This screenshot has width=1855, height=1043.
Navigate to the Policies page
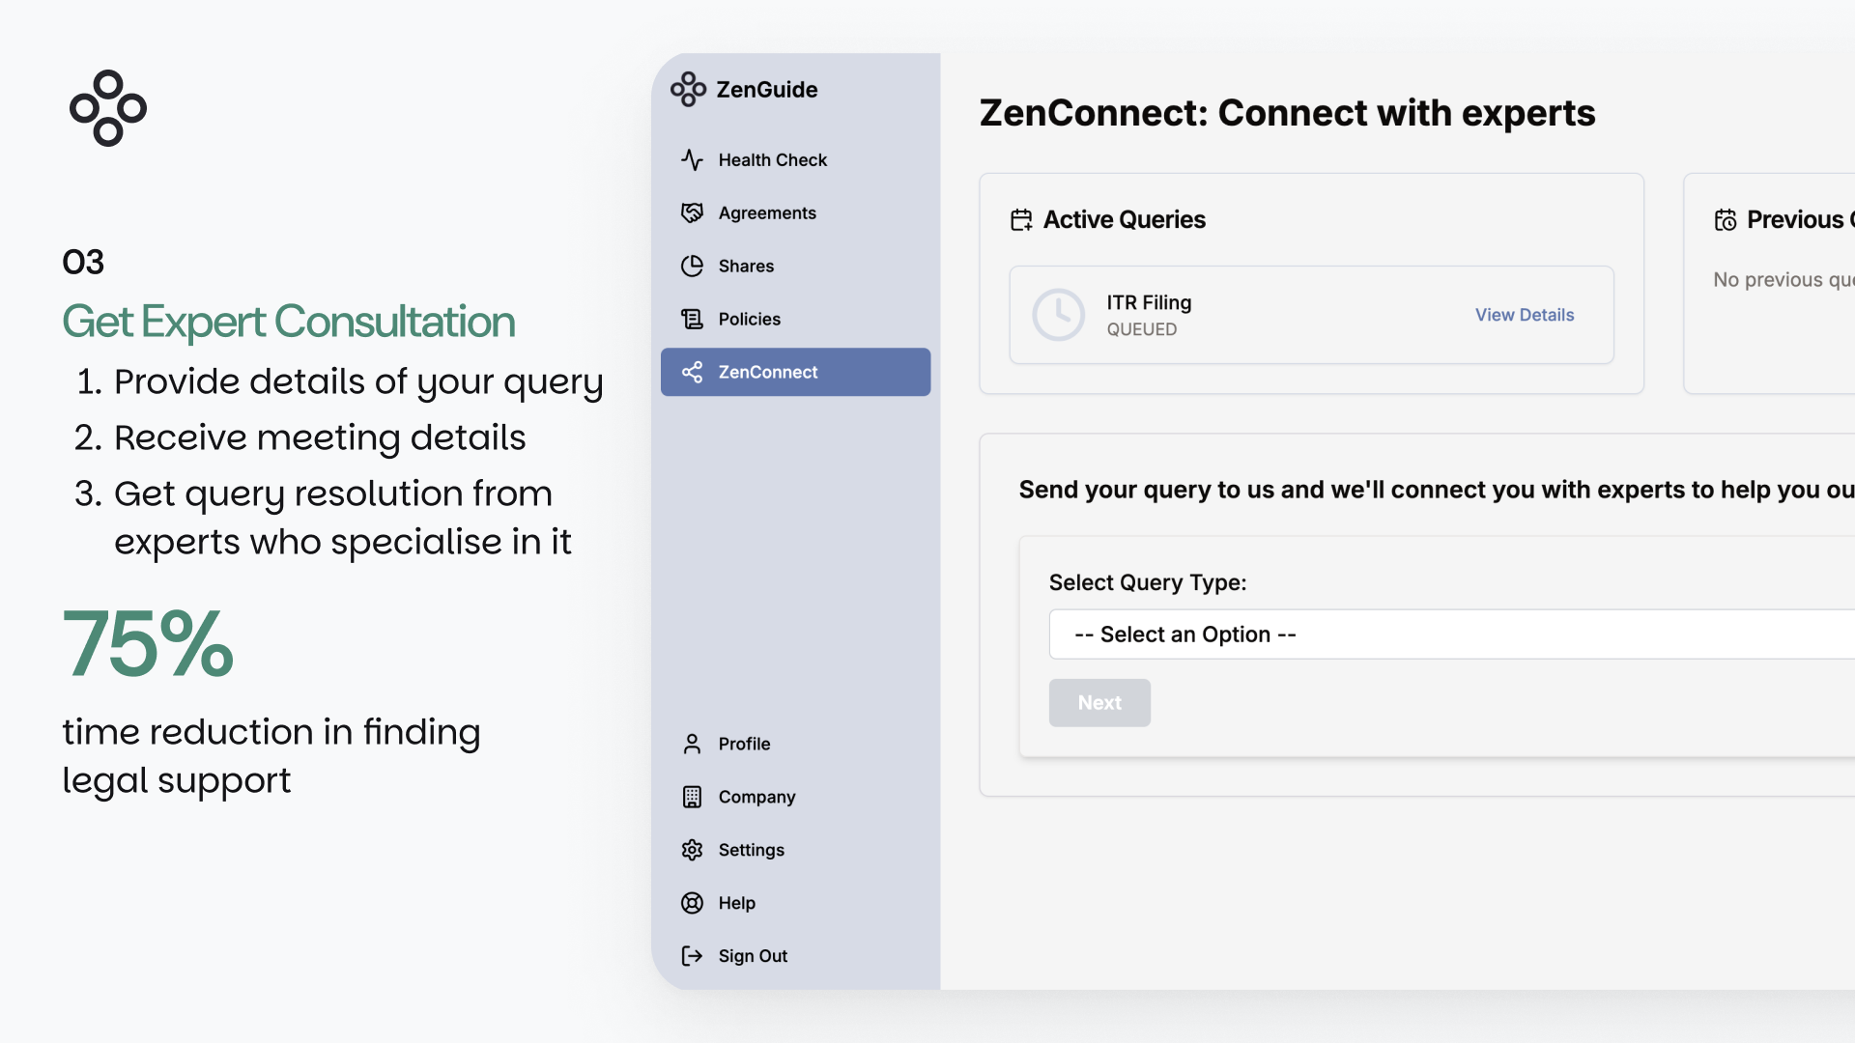(x=749, y=319)
